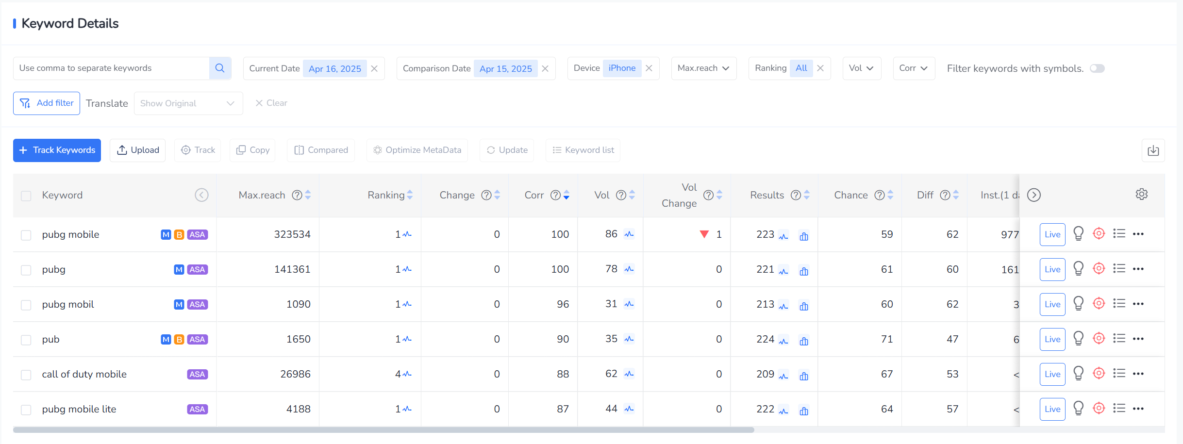This screenshot has width=1183, height=444.
Task: Click the Keyword list toolbar item
Action: coord(583,150)
